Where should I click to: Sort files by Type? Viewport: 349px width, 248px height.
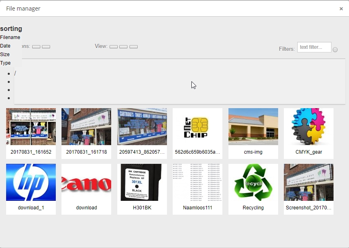pos(5,63)
